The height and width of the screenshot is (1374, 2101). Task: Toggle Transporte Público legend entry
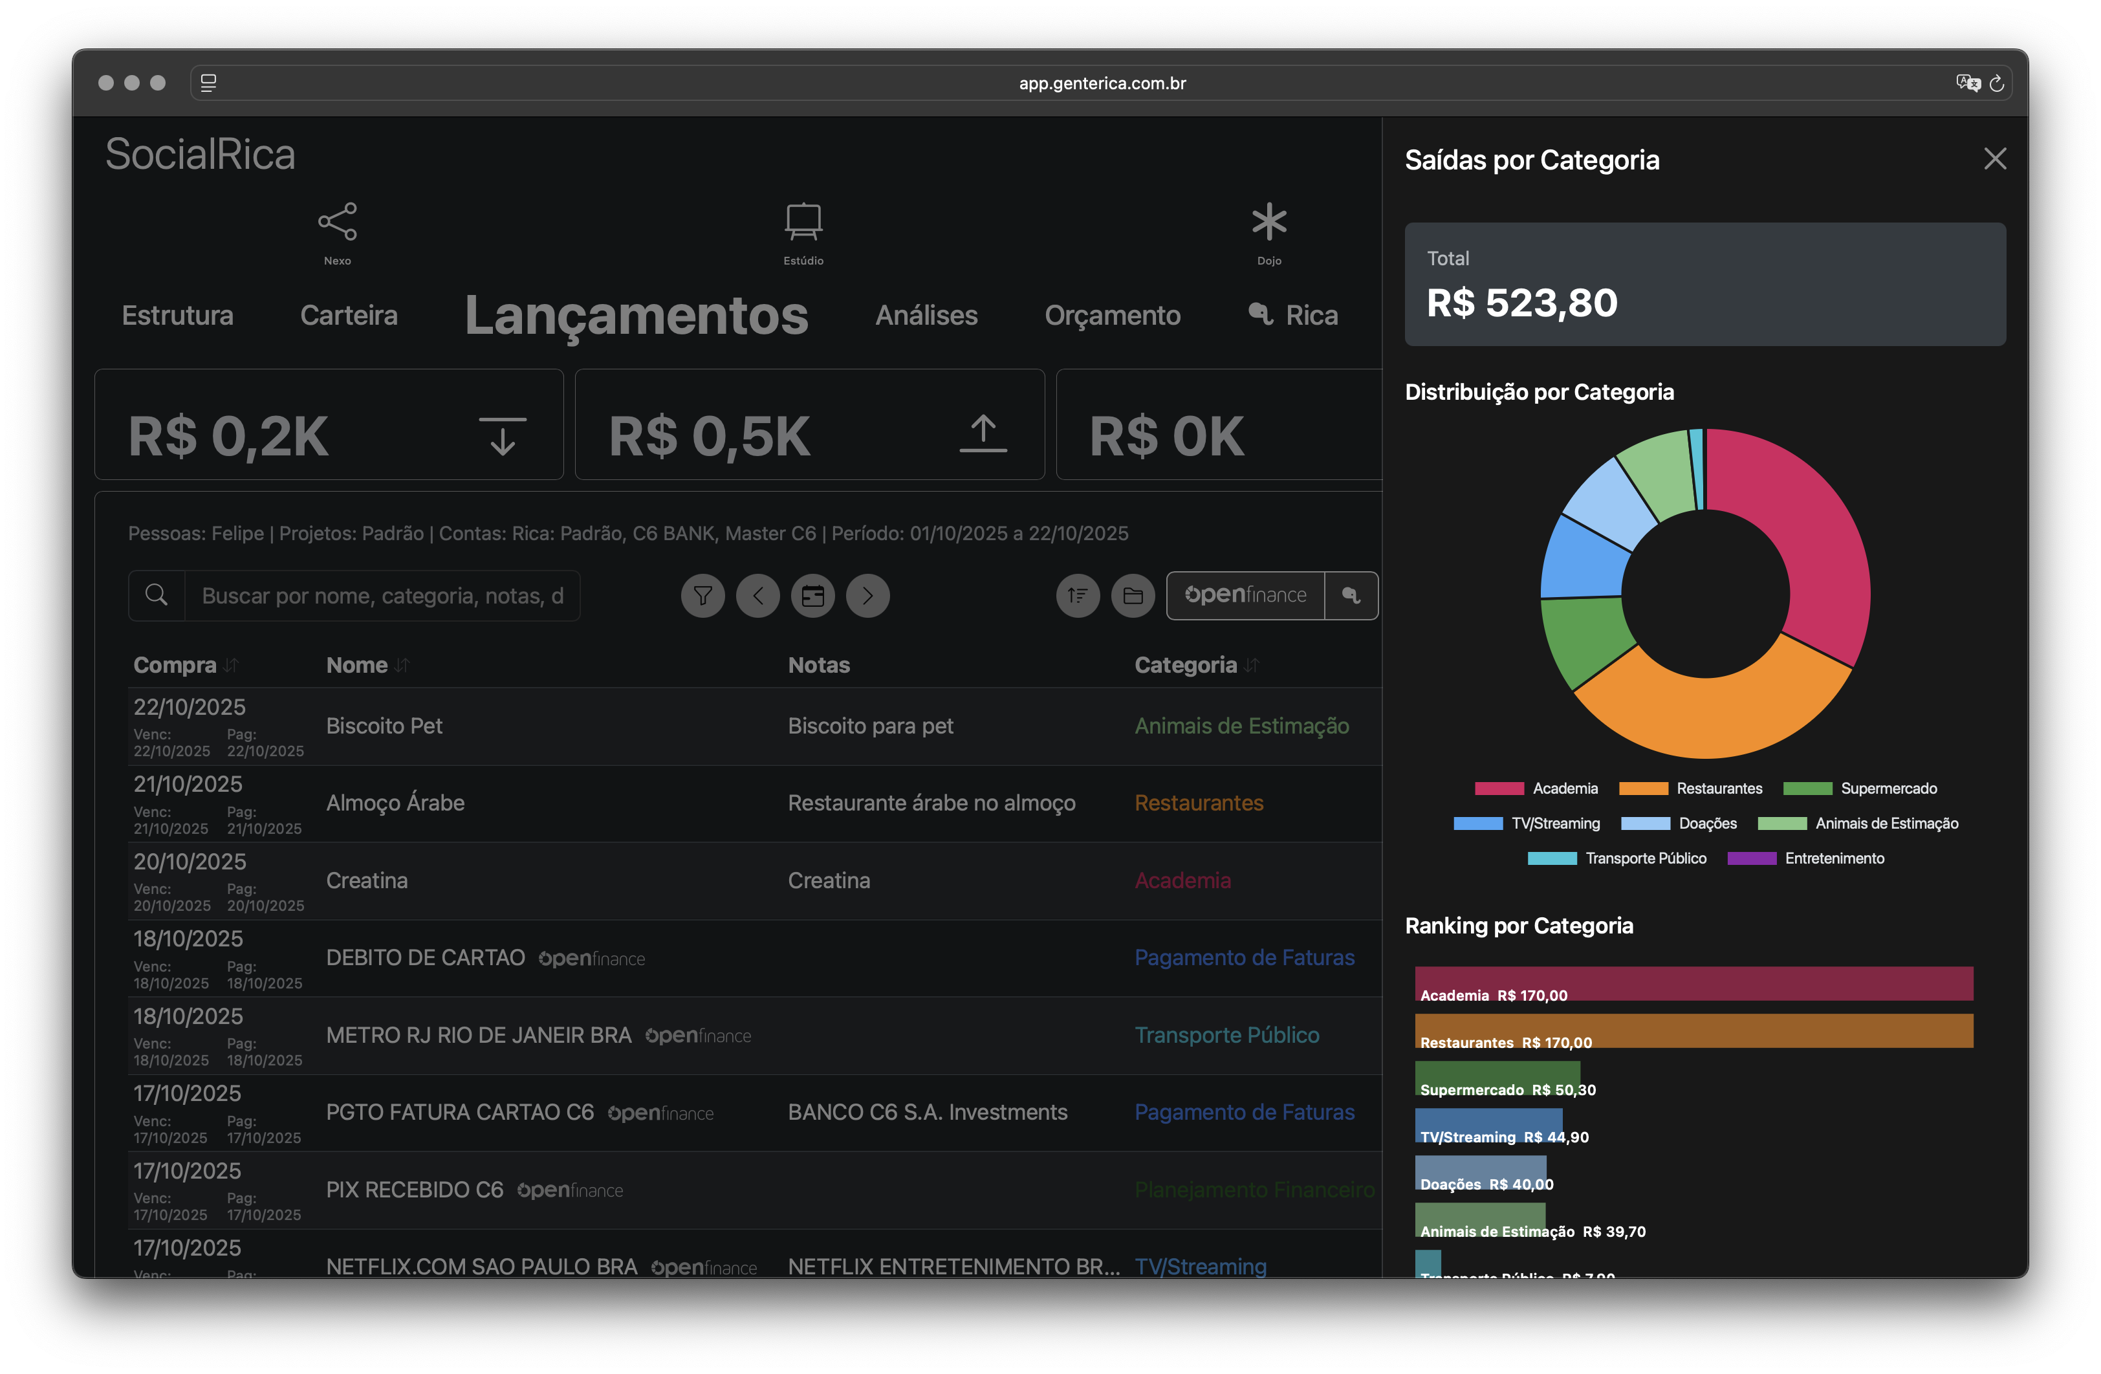[x=1617, y=858]
